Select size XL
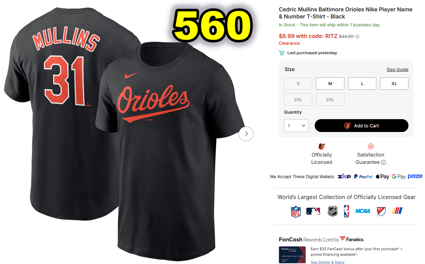Viewport: 425px width, 264px height. point(394,84)
